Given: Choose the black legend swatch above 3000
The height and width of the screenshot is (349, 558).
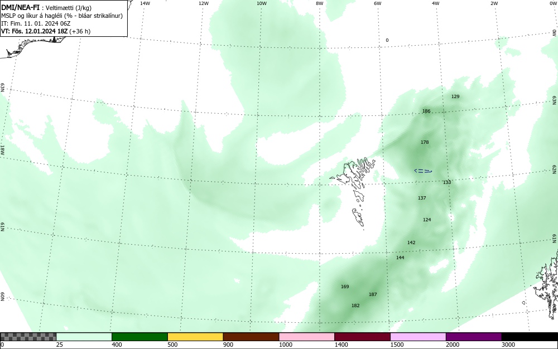Looking at the screenshot, I should 530,337.
